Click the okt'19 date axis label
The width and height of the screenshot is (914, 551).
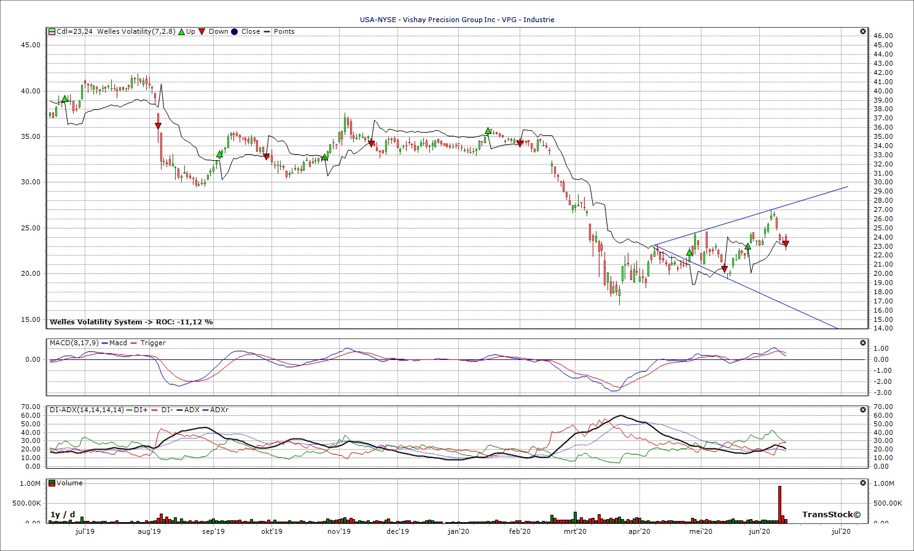pos(271,531)
